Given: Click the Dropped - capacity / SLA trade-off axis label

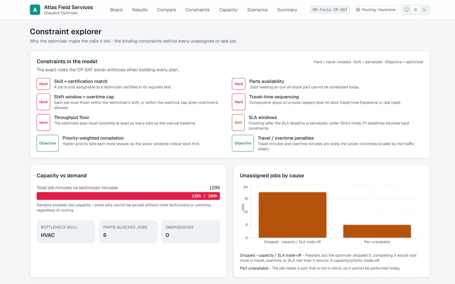Looking at the screenshot, I should click(292, 242).
